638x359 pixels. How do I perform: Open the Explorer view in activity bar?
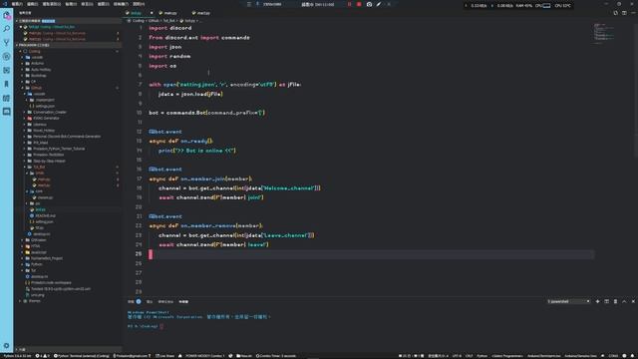(x=7, y=16)
